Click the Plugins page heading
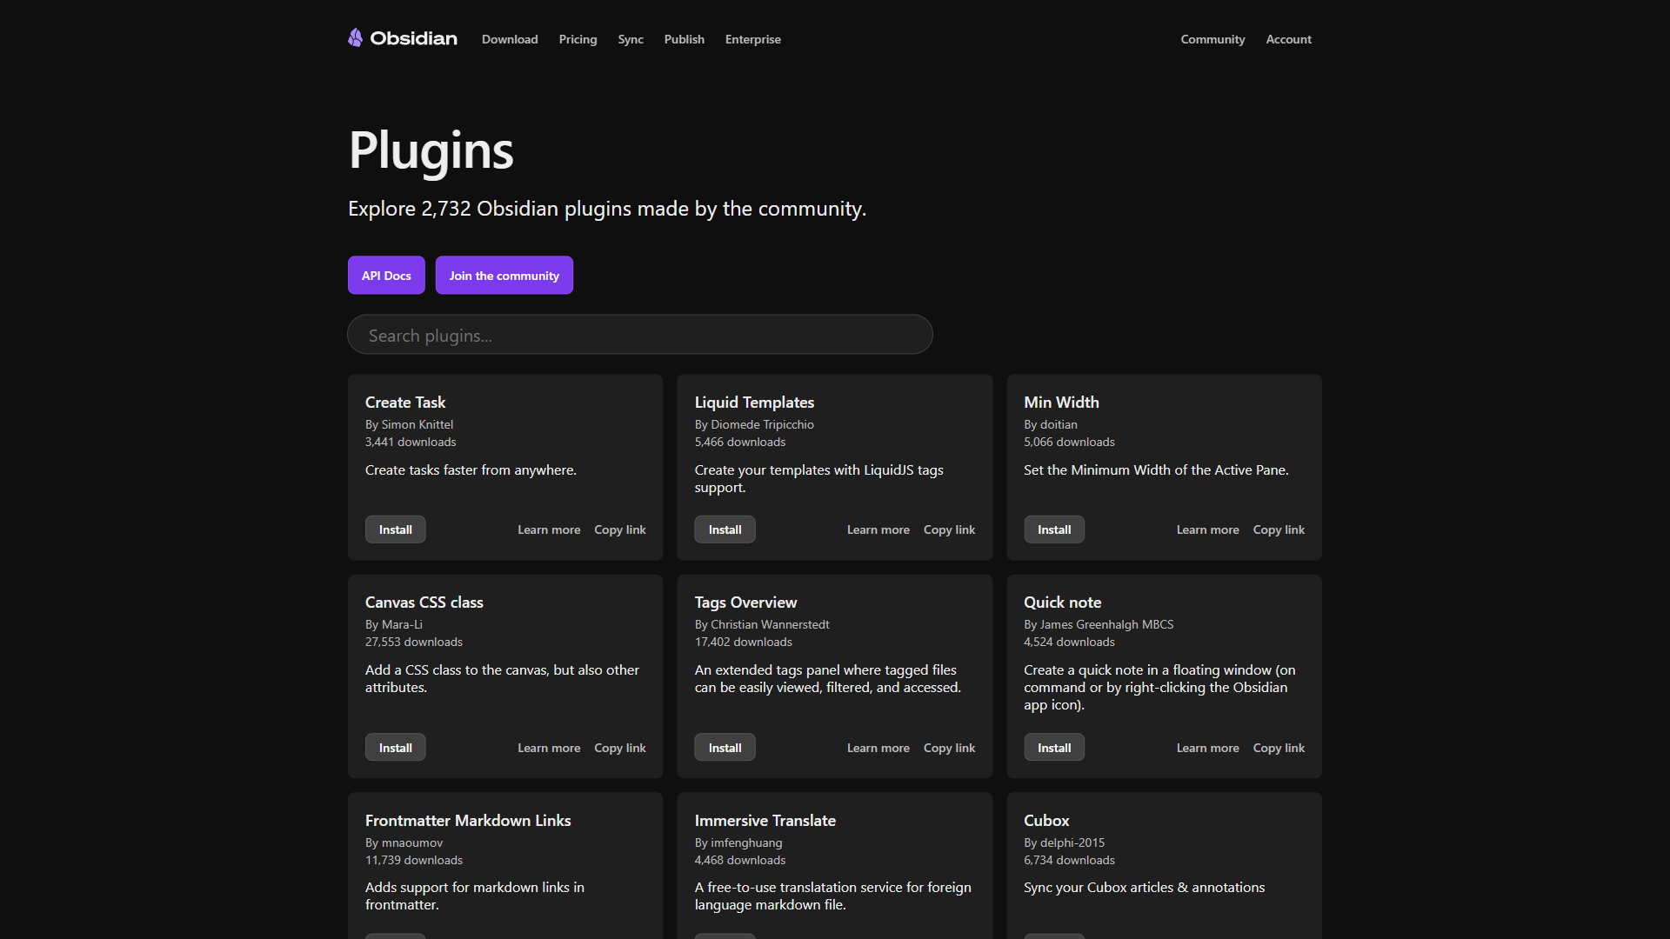The width and height of the screenshot is (1670, 939). tap(431, 151)
